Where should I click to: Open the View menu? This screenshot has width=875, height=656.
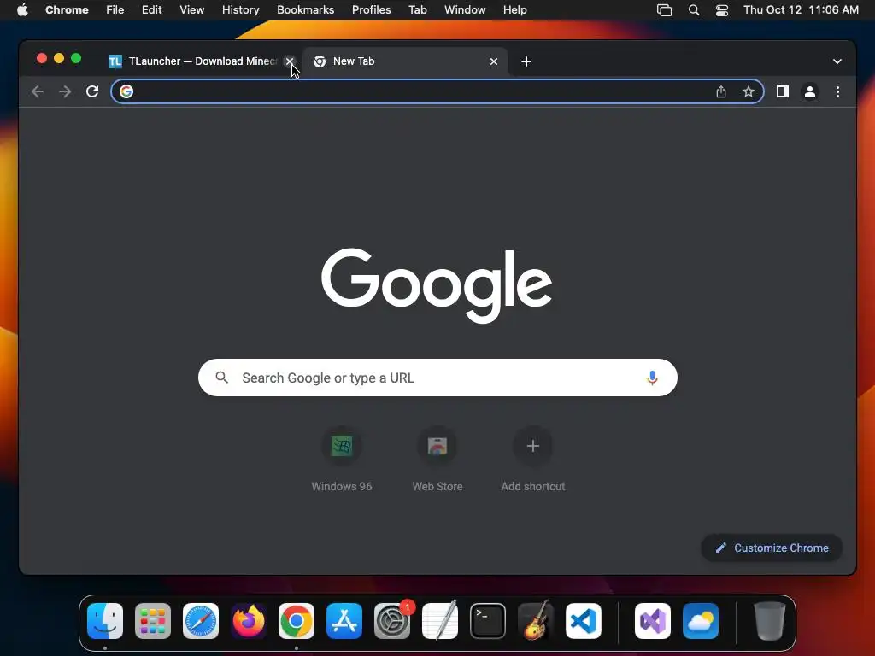(191, 10)
